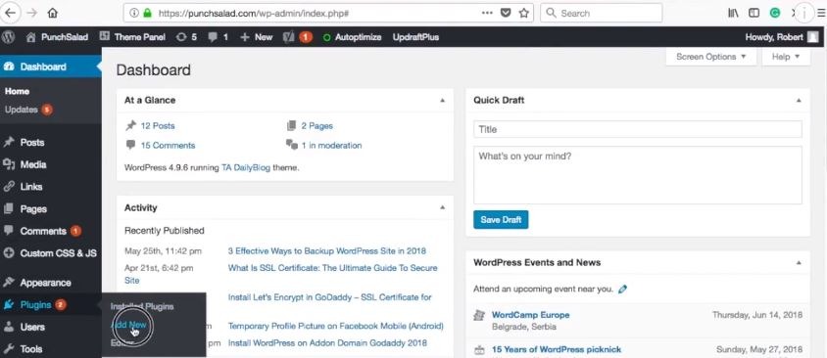Click the Tools wrench icon in sidebar
This screenshot has width=827, height=358.
point(9,348)
